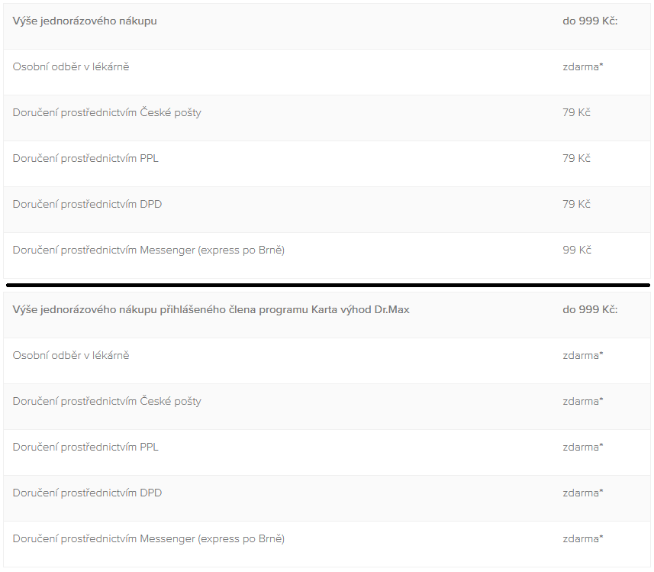
Task: Click 'Osobní odběr v lékárně' in the first table
Action: [71, 66]
